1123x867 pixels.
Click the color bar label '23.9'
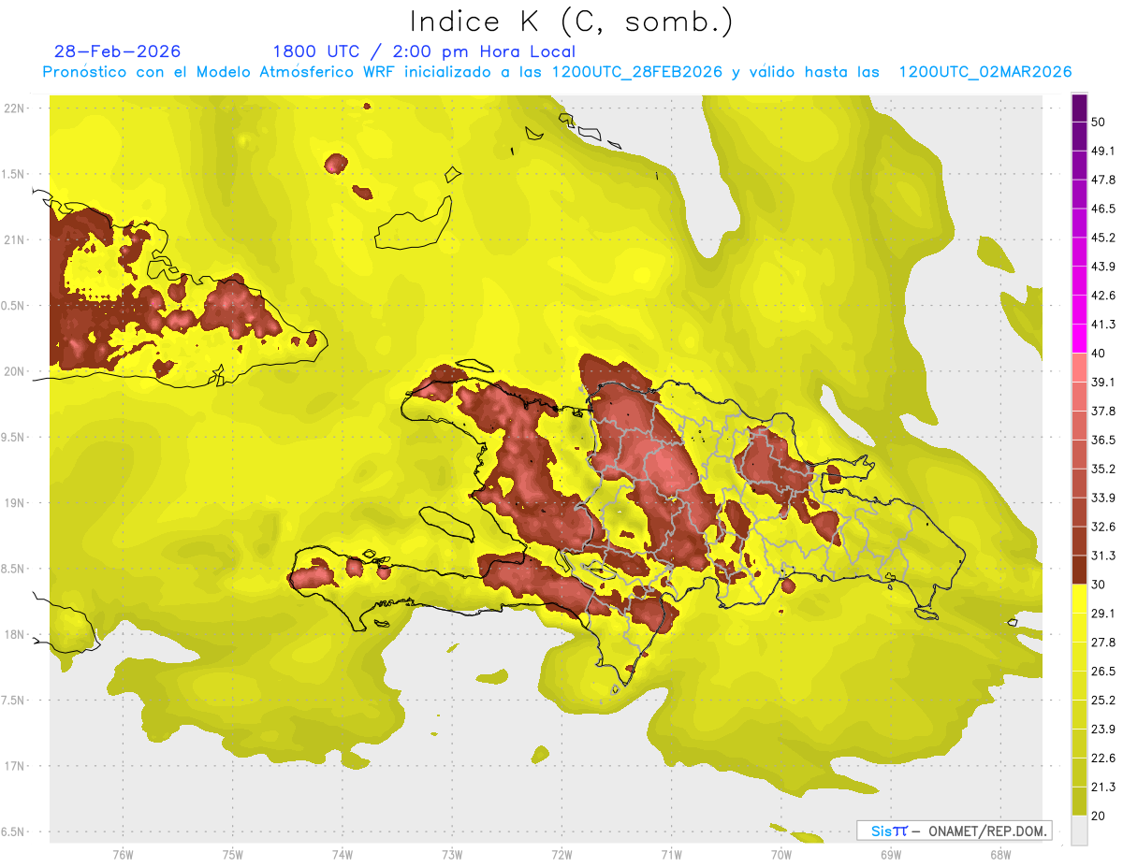pyautogui.click(x=1103, y=729)
